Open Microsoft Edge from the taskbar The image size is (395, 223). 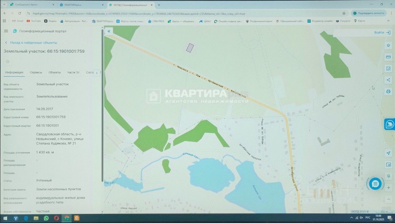coord(26,218)
